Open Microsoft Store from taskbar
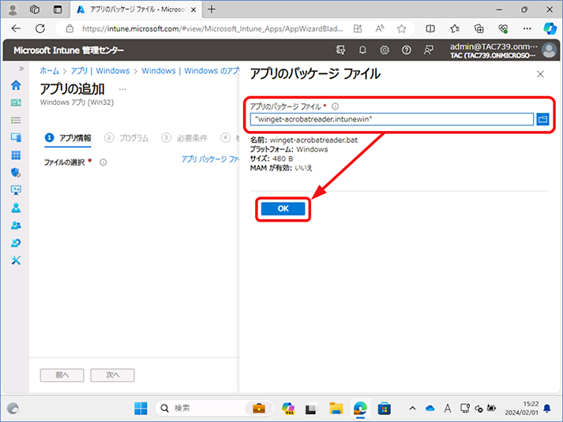The width and height of the screenshot is (563, 422). [x=384, y=409]
